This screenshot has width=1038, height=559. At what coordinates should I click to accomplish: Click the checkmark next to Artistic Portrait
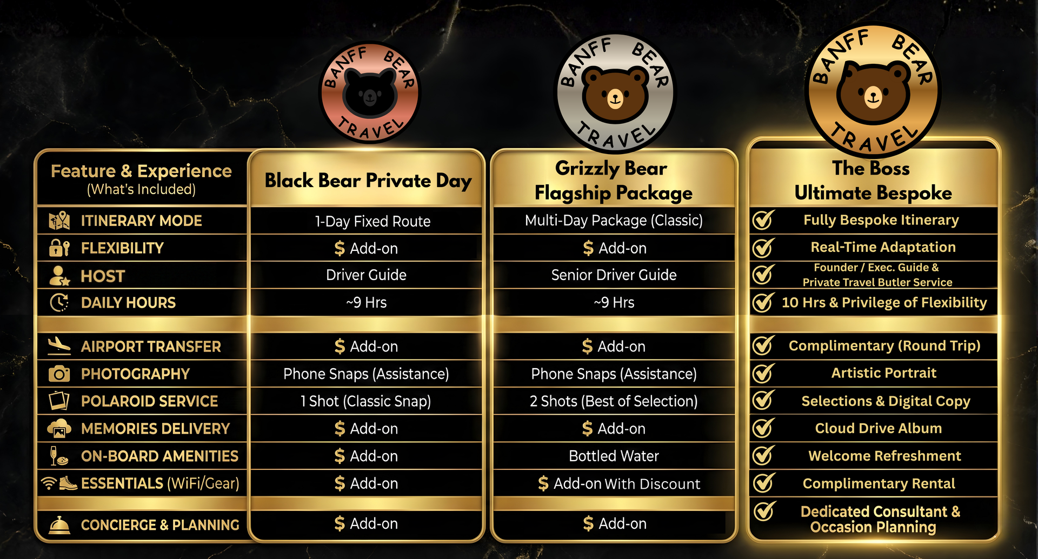click(x=763, y=373)
